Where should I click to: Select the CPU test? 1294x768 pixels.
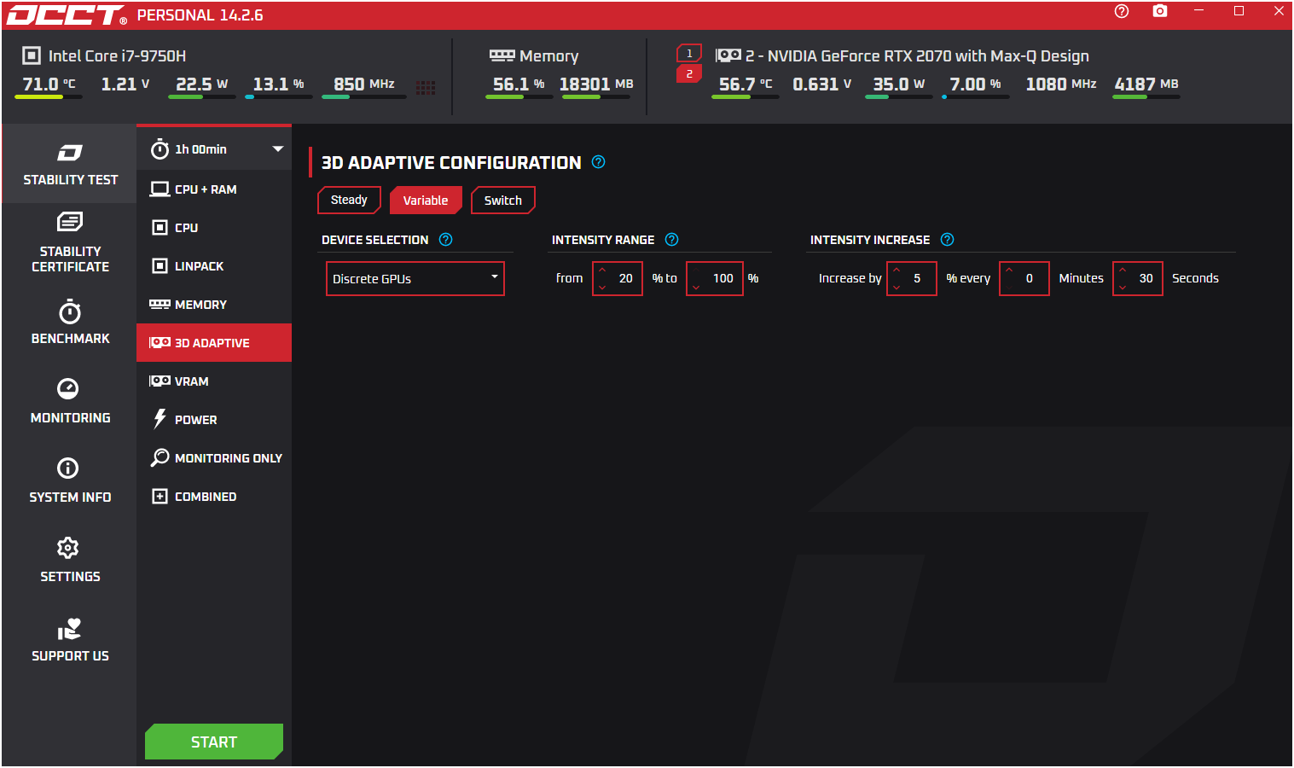[214, 228]
